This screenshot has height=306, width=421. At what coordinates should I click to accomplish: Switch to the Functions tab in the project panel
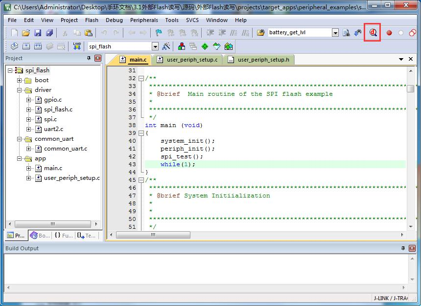coord(64,236)
